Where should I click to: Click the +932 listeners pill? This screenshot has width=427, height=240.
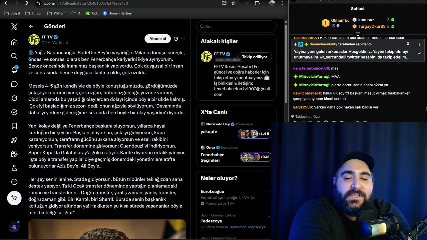coord(256,157)
